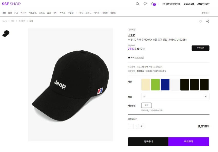
Task: Add product to wishlist heart icon
Action: tap(200, 21)
